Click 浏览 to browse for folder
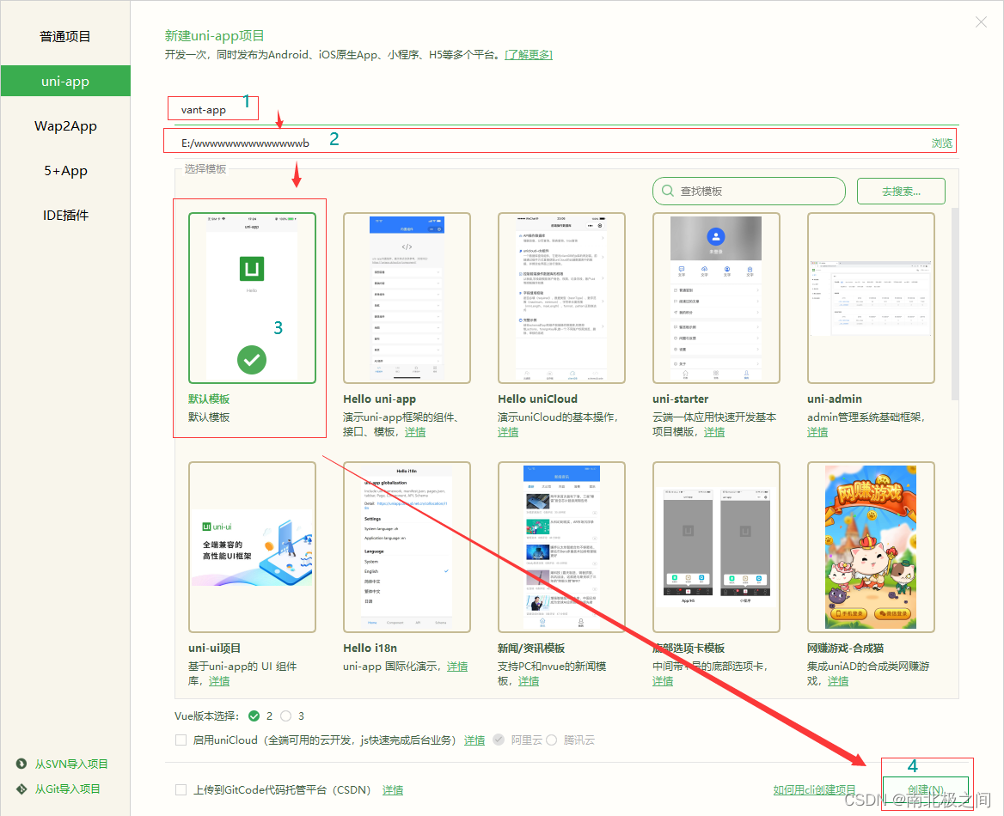 tap(941, 143)
